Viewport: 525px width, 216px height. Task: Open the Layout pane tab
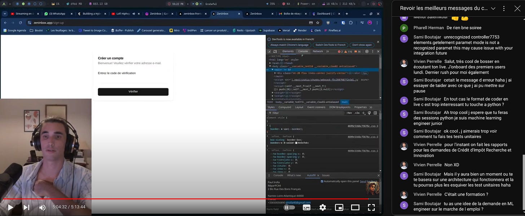(x=299, y=107)
